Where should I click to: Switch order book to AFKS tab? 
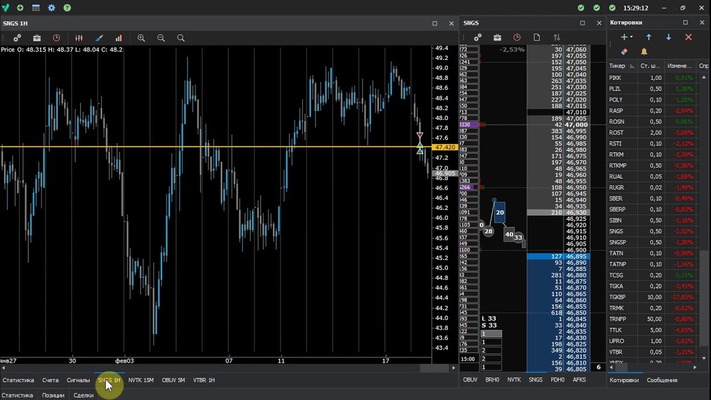[x=579, y=380]
